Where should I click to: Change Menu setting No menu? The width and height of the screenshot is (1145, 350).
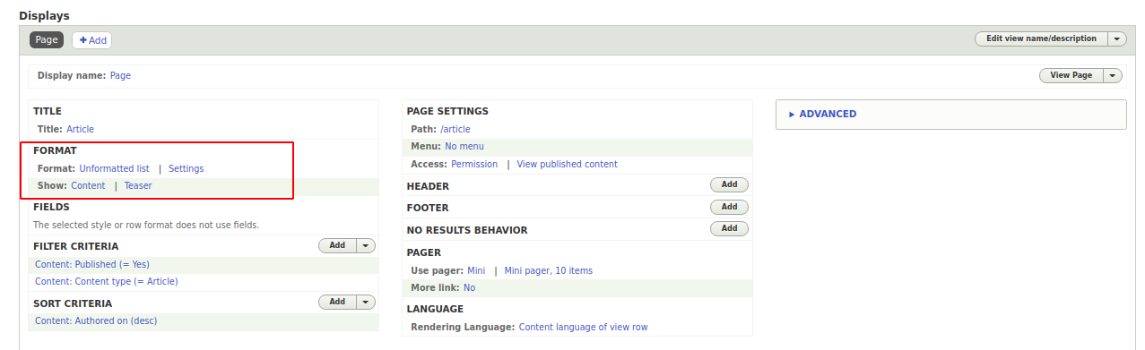pos(464,146)
